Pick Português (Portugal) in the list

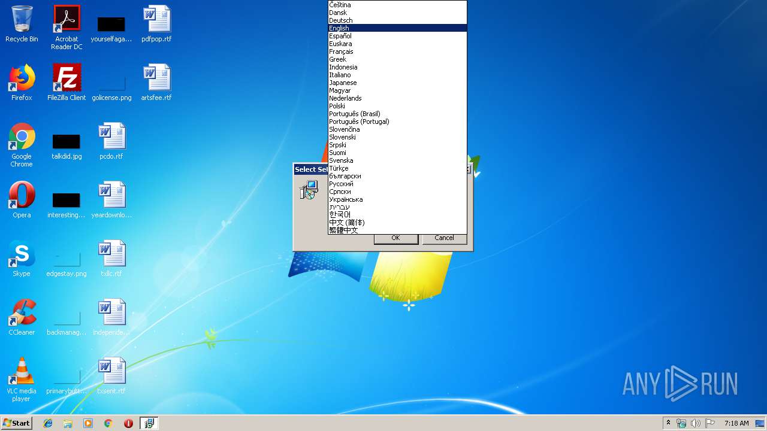[x=397, y=122]
